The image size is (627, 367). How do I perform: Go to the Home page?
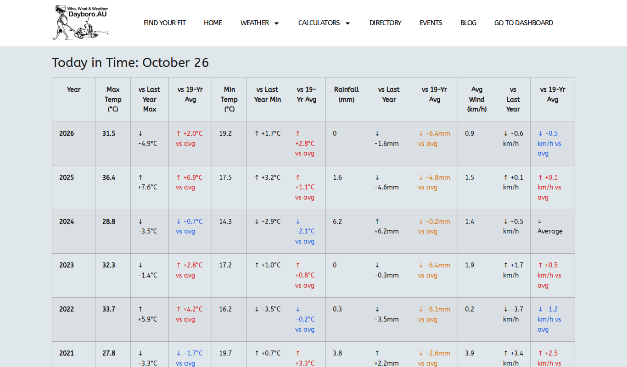(x=213, y=23)
